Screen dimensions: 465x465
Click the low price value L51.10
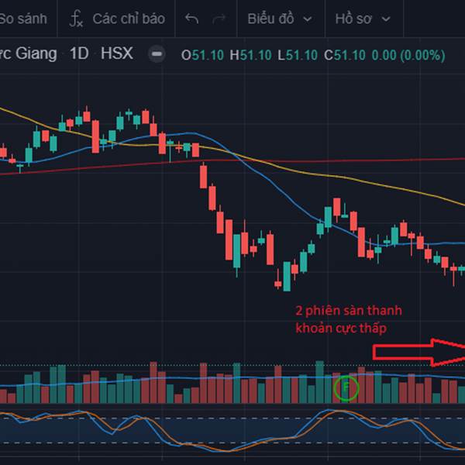click(x=298, y=55)
